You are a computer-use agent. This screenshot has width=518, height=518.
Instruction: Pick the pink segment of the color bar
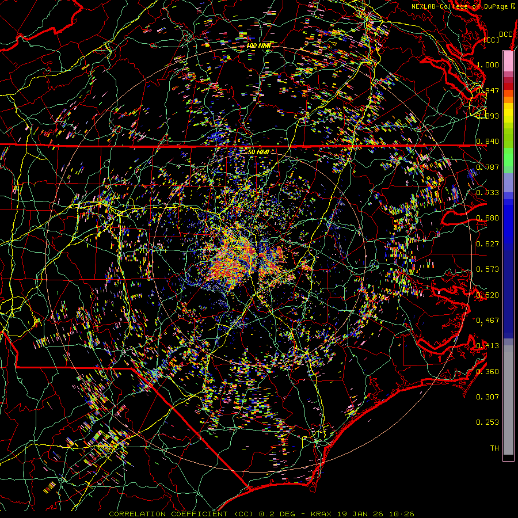click(508, 61)
